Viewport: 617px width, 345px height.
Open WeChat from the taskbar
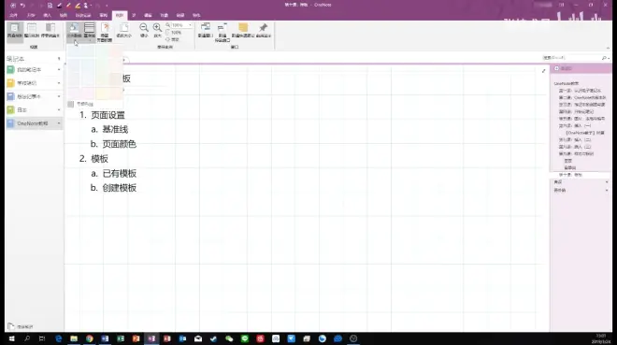coord(229,338)
